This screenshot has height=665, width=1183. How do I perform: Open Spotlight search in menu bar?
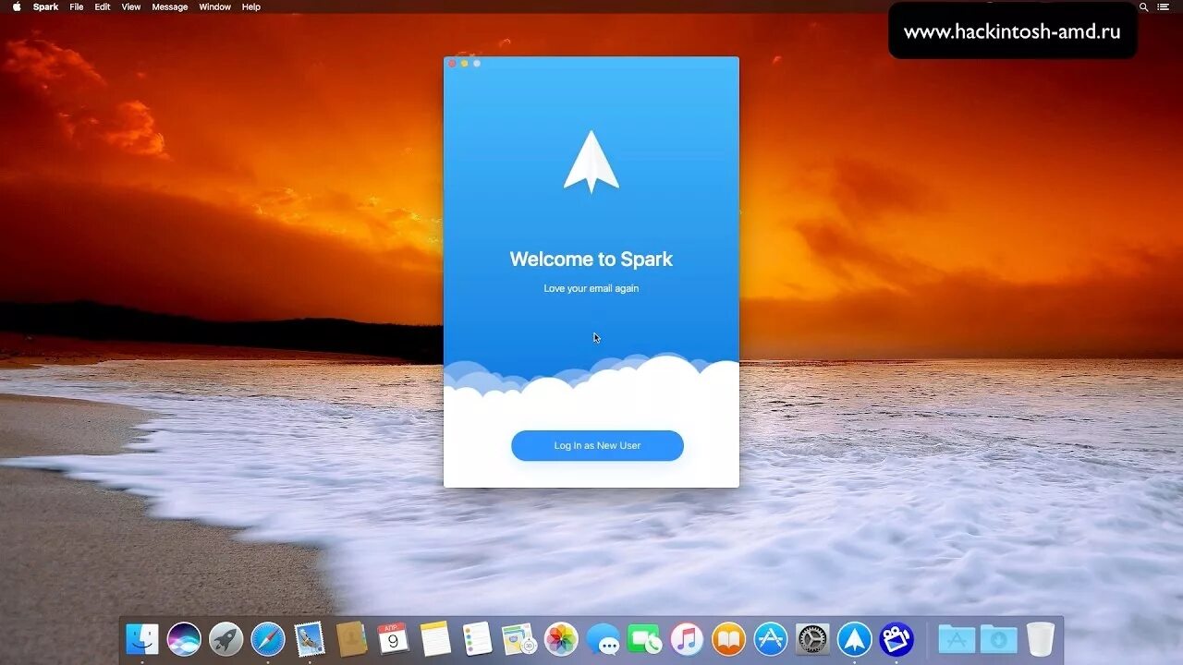click(x=1143, y=6)
